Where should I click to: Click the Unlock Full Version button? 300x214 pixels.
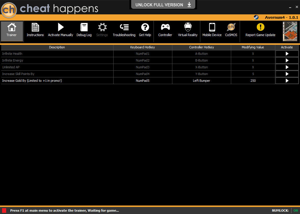point(163,5)
